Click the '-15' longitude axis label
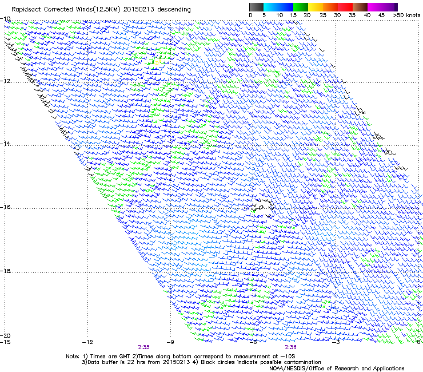Viewport: 423px width, 372px height. (5, 342)
